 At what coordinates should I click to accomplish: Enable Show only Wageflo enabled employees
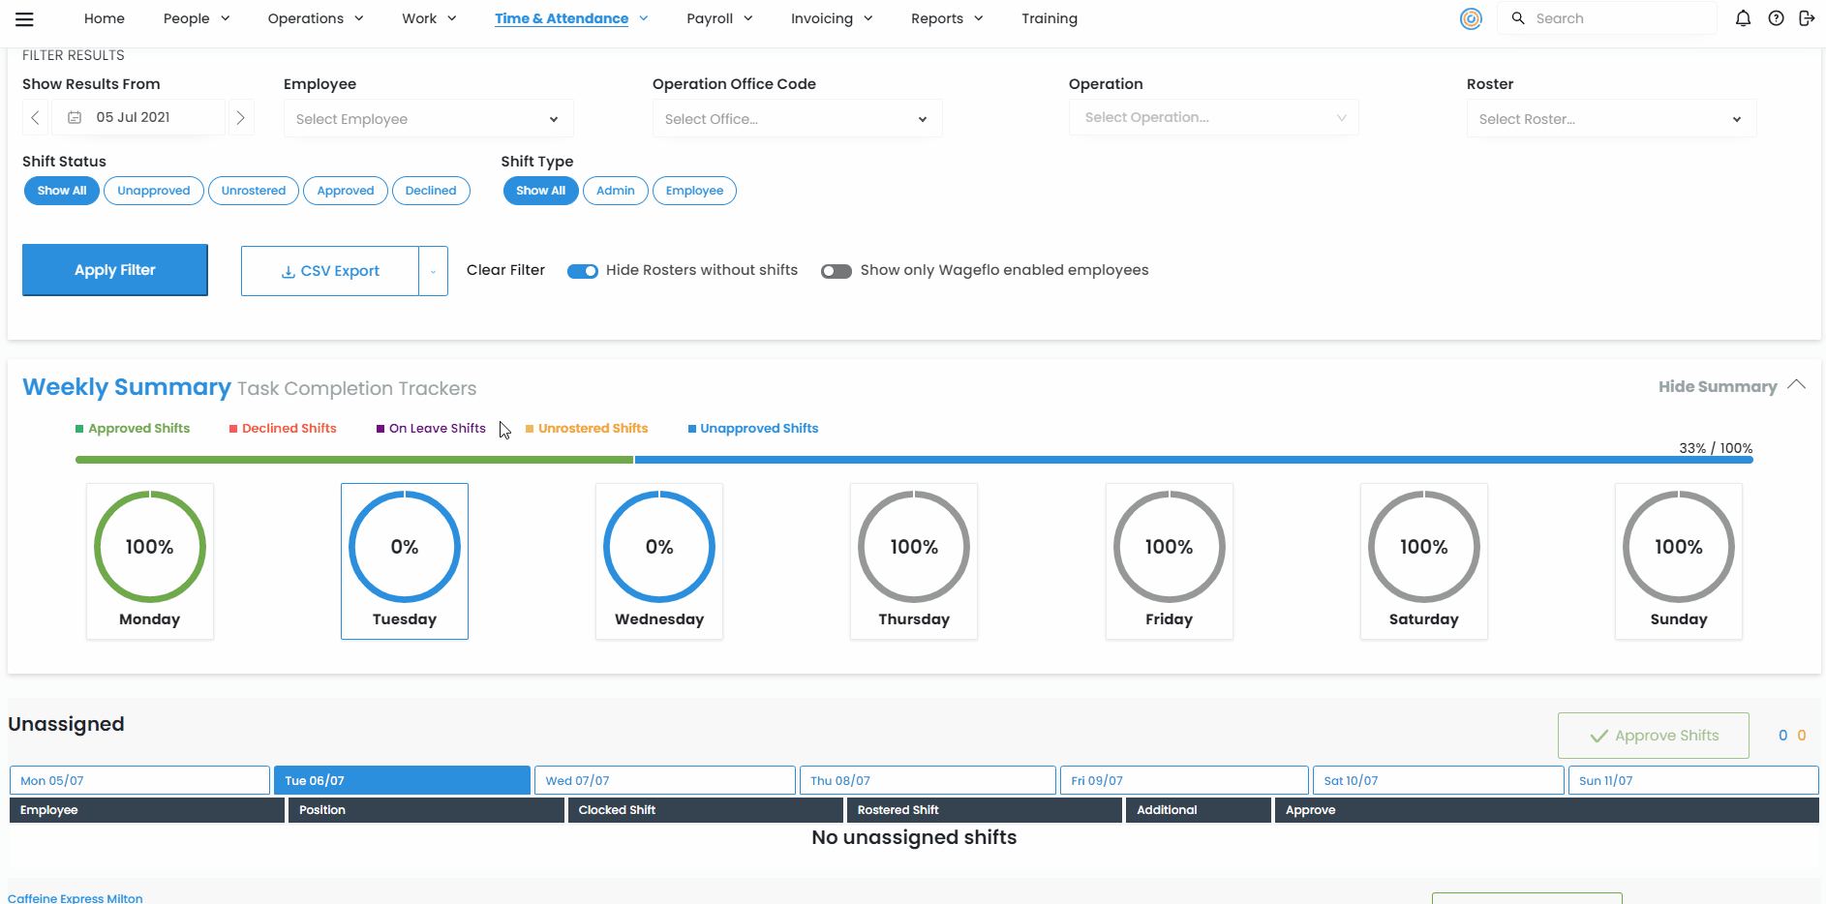tap(836, 271)
